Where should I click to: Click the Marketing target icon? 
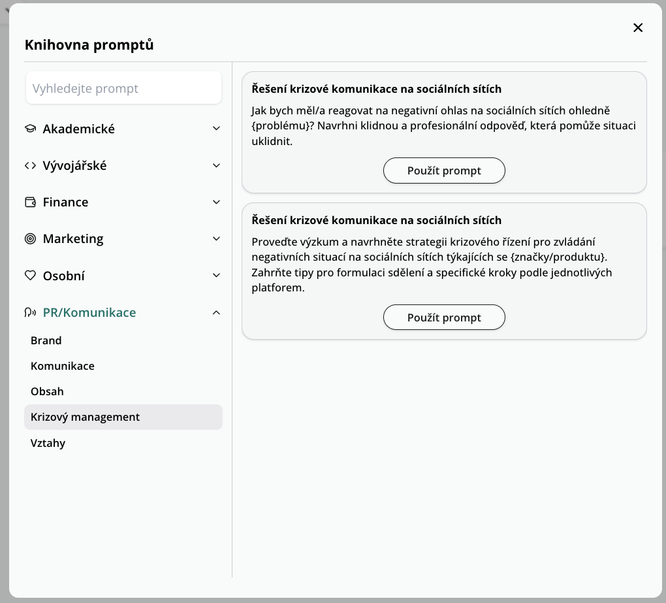click(30, 239)
